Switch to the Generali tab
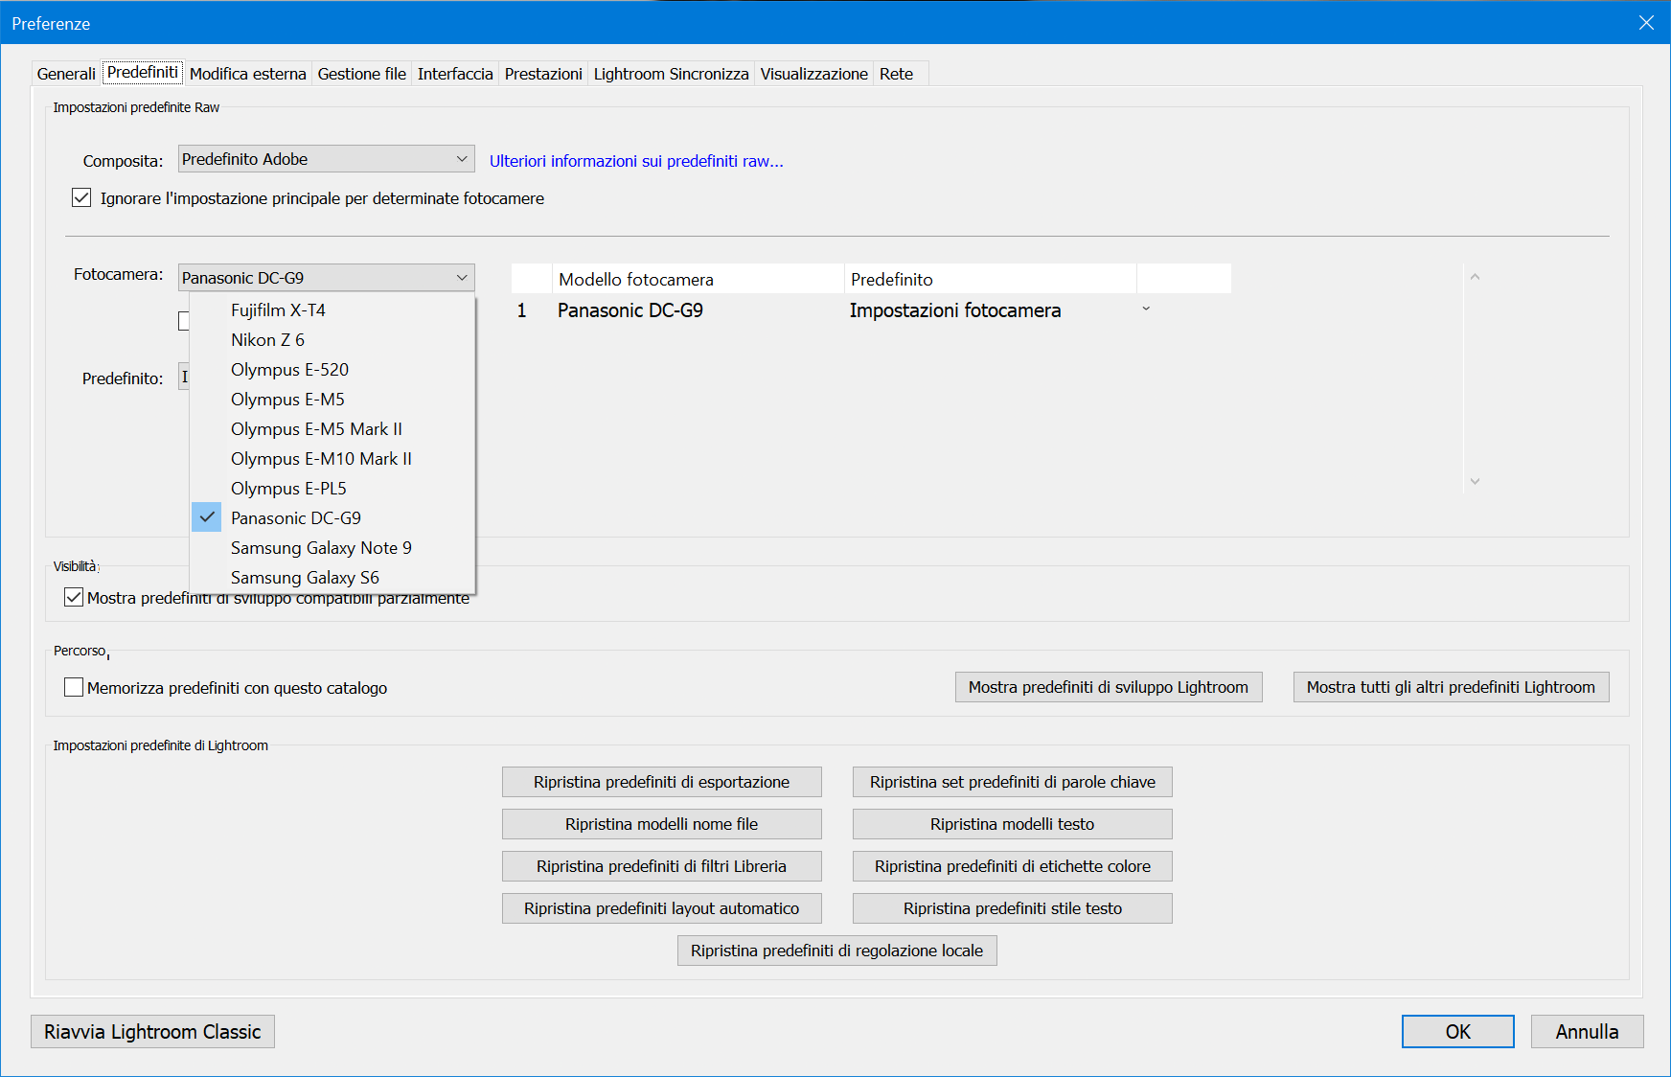Viewport: 1671px width, 1077px height. point(66,74)
